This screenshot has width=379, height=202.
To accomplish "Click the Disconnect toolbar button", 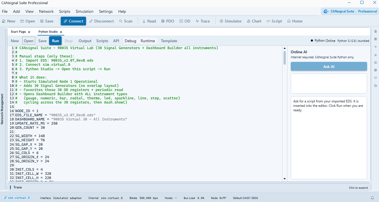I will pos(102,21).
